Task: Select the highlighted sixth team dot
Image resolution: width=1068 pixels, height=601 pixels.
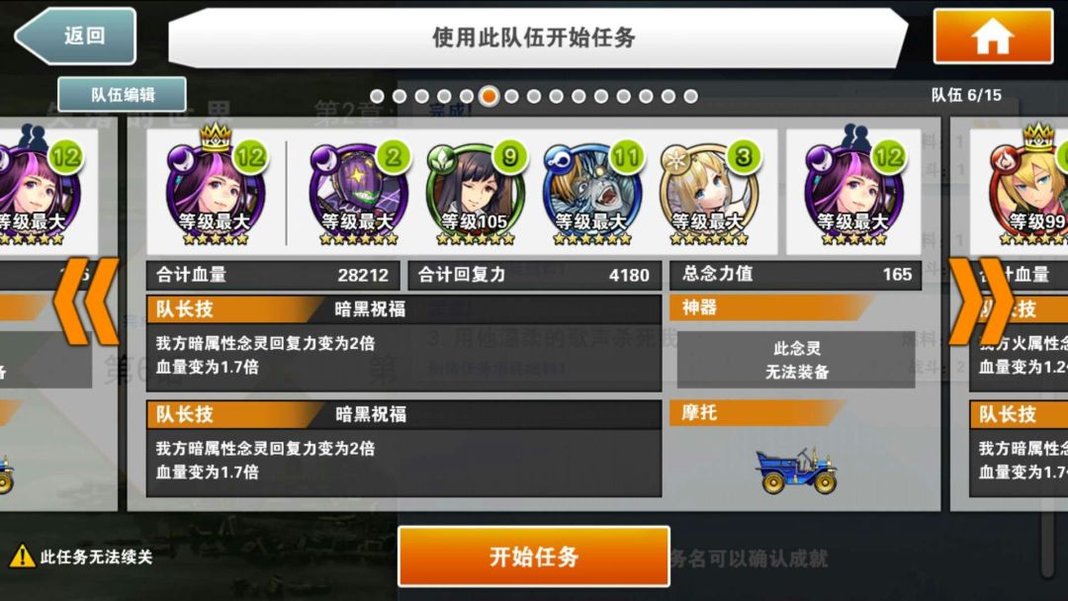Action: (x=489, y=97)
